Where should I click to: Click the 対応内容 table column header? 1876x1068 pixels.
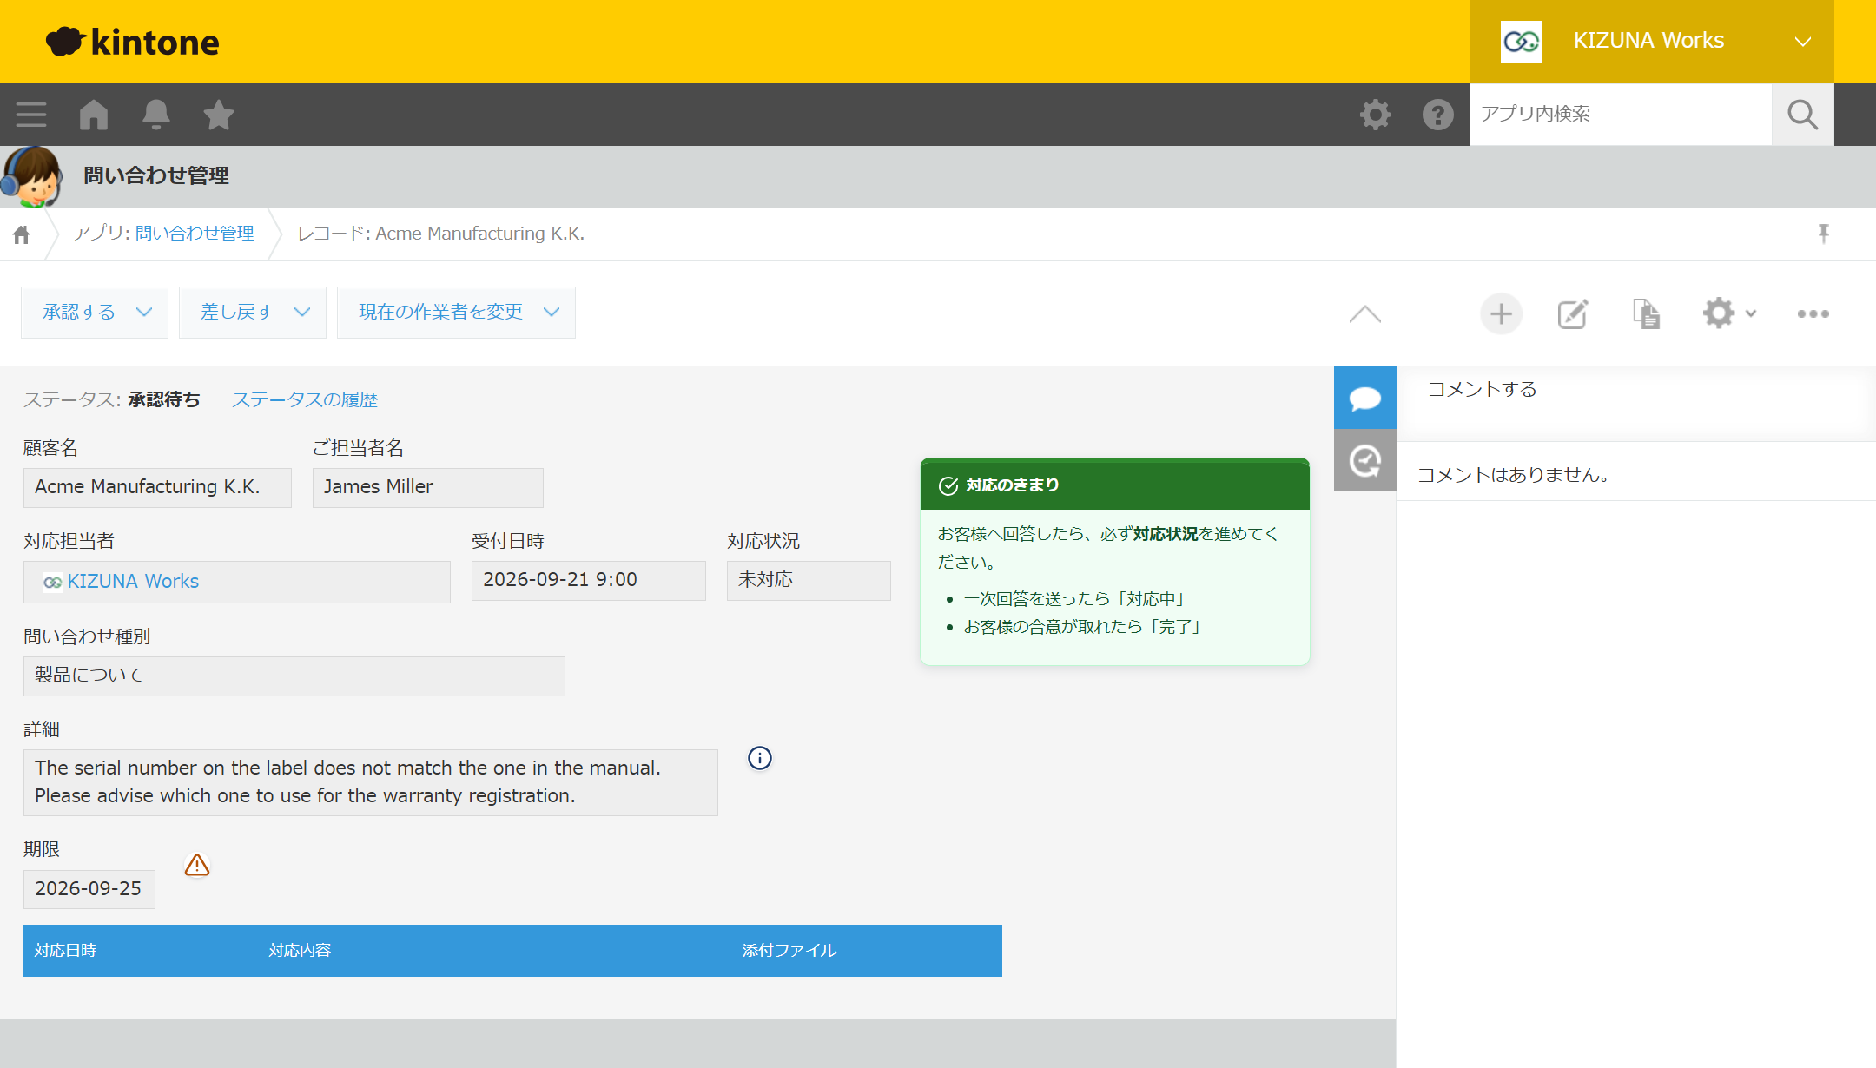(x=300, y=951)
